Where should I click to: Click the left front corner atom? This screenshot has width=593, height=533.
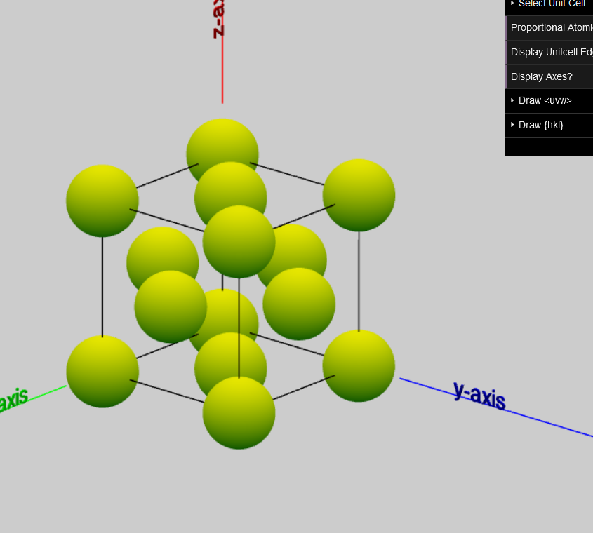pyautogui.click(x=102, y=371)
